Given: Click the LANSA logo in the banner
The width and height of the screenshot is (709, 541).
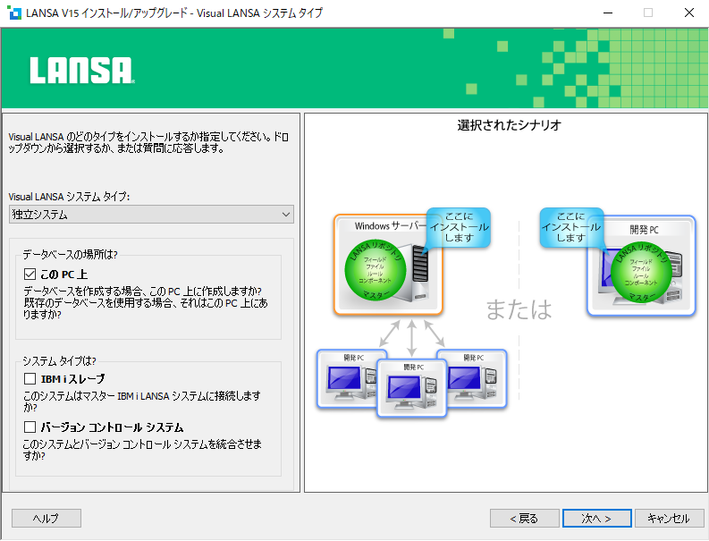Looking at the screenshot, I should (82, 70).
